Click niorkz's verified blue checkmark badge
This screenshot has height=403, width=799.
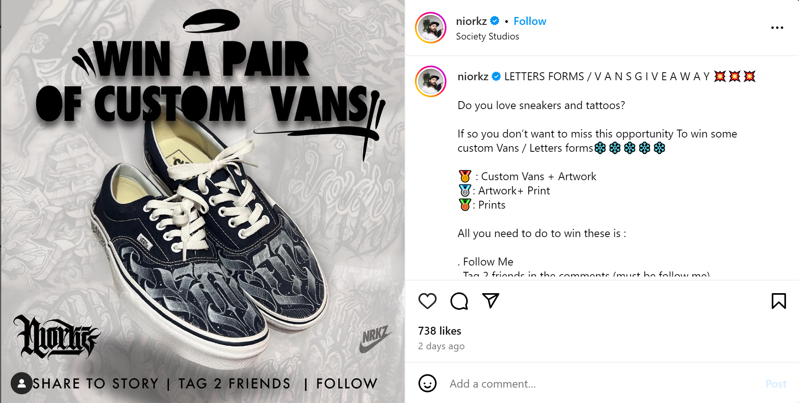point(494,21)
